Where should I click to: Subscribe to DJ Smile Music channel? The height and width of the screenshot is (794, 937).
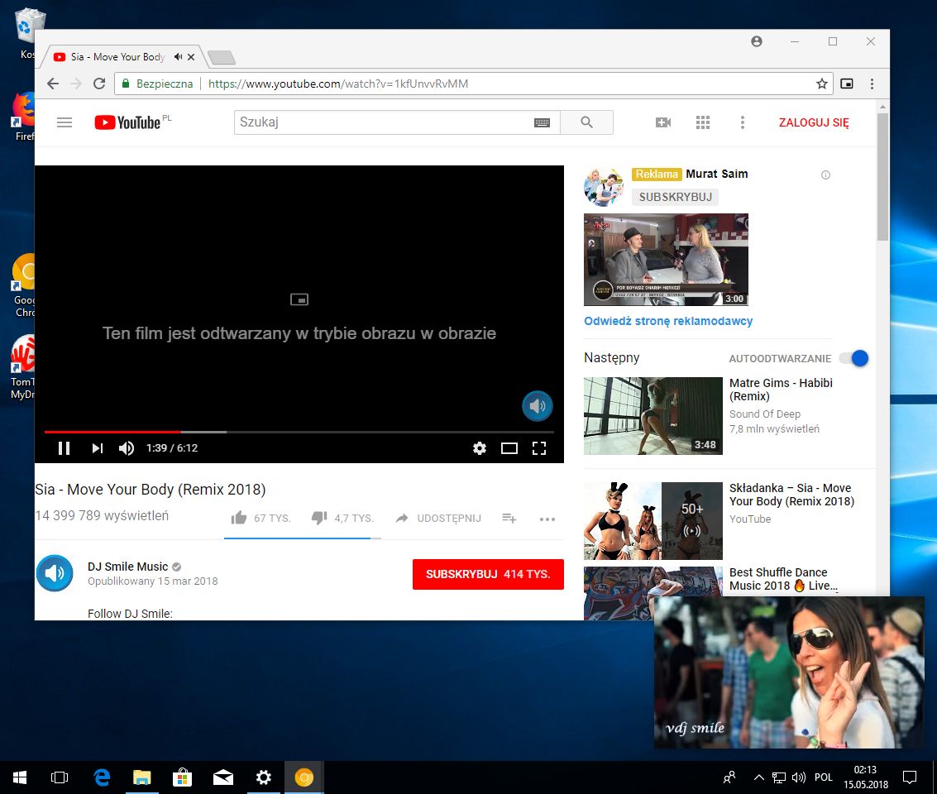(x=488, y=574)
